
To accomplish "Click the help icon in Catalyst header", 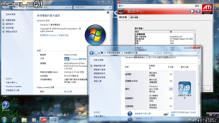I will [198, 11].
